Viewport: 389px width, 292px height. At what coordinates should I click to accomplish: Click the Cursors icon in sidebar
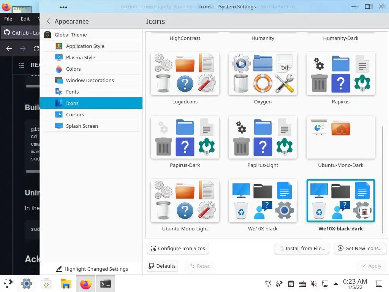(x=59, y=115)
